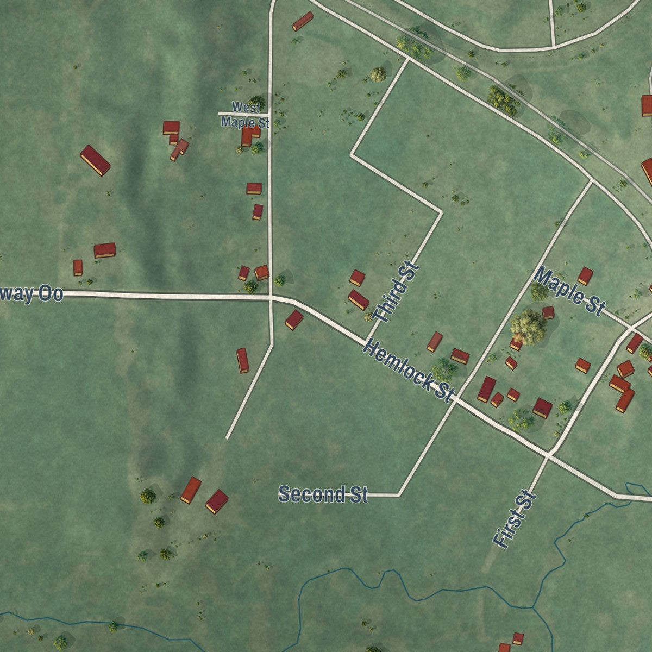Image resolution: width=652 pixels, height=652 pixels.
Task: Click the Second St label
Action: pos(323,494)
